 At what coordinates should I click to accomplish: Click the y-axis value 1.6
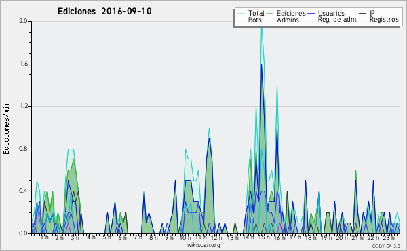23,64
